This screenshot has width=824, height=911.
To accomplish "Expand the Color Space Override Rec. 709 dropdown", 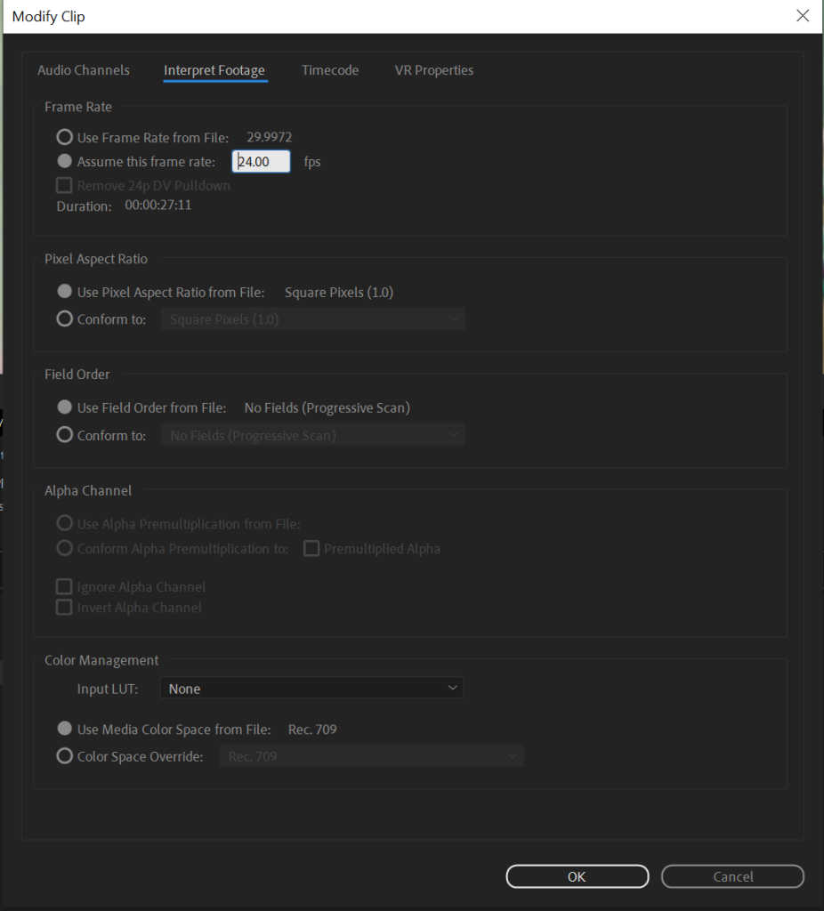I will (371, 756).
